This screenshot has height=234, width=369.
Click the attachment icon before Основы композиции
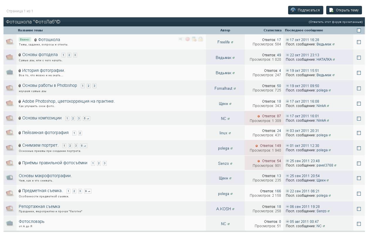click(x=20, y=118)
